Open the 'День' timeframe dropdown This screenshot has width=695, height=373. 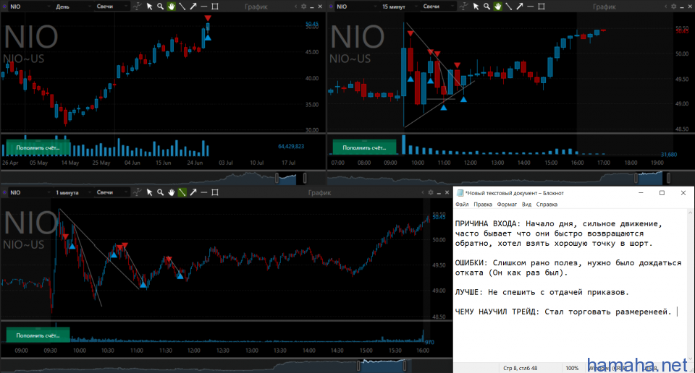pyautogui.click(x=73, y=7)
